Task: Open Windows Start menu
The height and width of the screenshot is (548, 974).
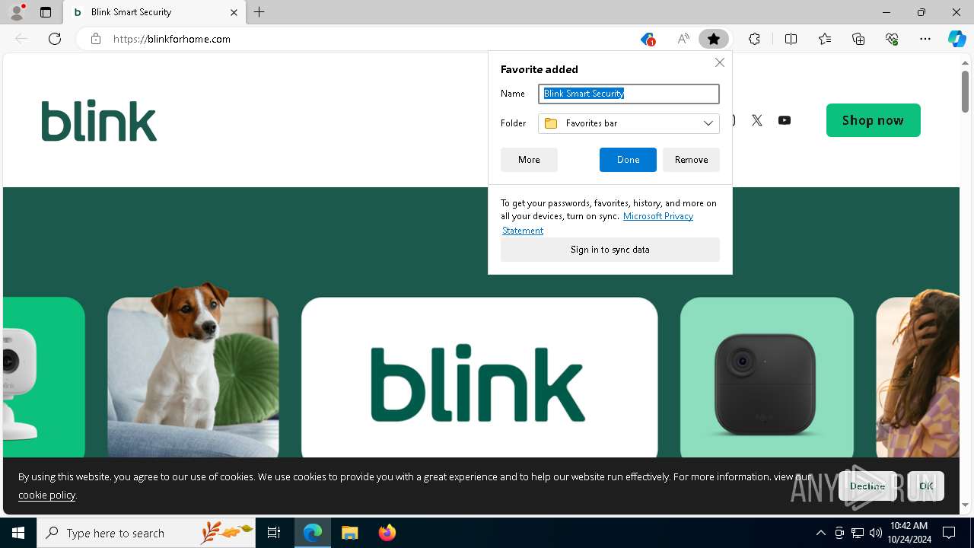Action: coord(18,533)
